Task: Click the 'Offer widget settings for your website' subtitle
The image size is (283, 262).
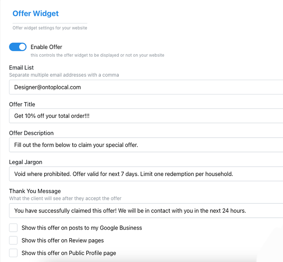Action: pyautogui.click(x=50, y=28)
